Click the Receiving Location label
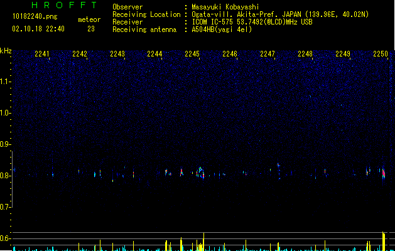 click(146, 14)
